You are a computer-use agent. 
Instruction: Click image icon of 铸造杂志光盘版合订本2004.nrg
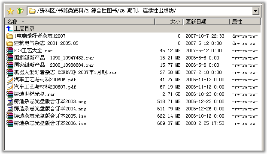10,109
